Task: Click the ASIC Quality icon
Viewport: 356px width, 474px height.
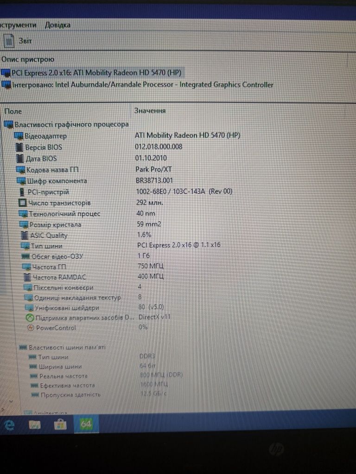Action: point(24,235)
